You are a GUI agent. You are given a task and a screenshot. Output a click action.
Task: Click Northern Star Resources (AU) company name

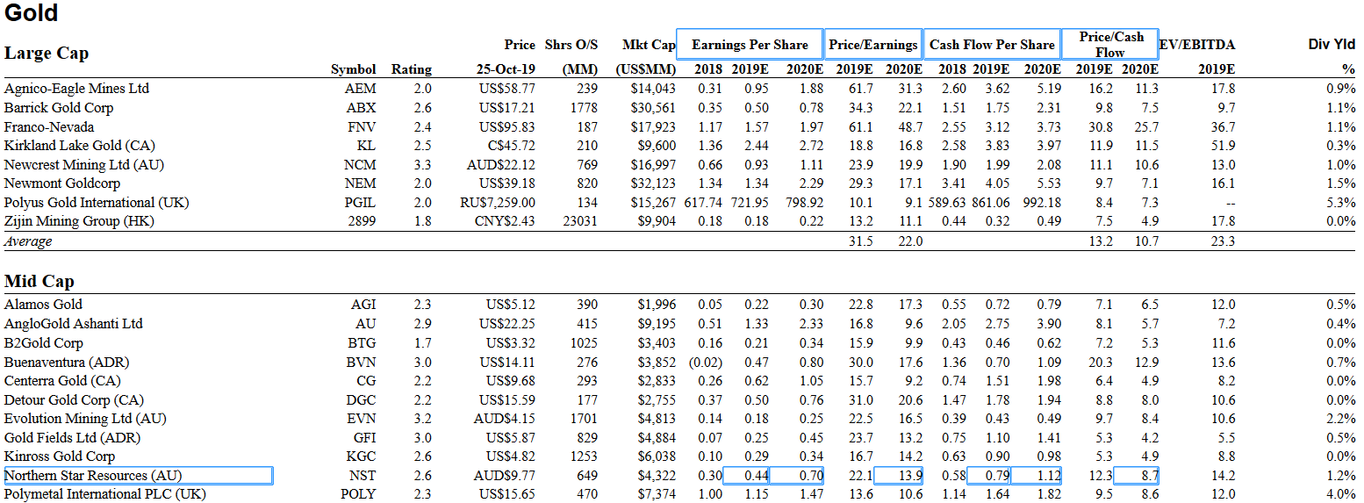[138, 476]
